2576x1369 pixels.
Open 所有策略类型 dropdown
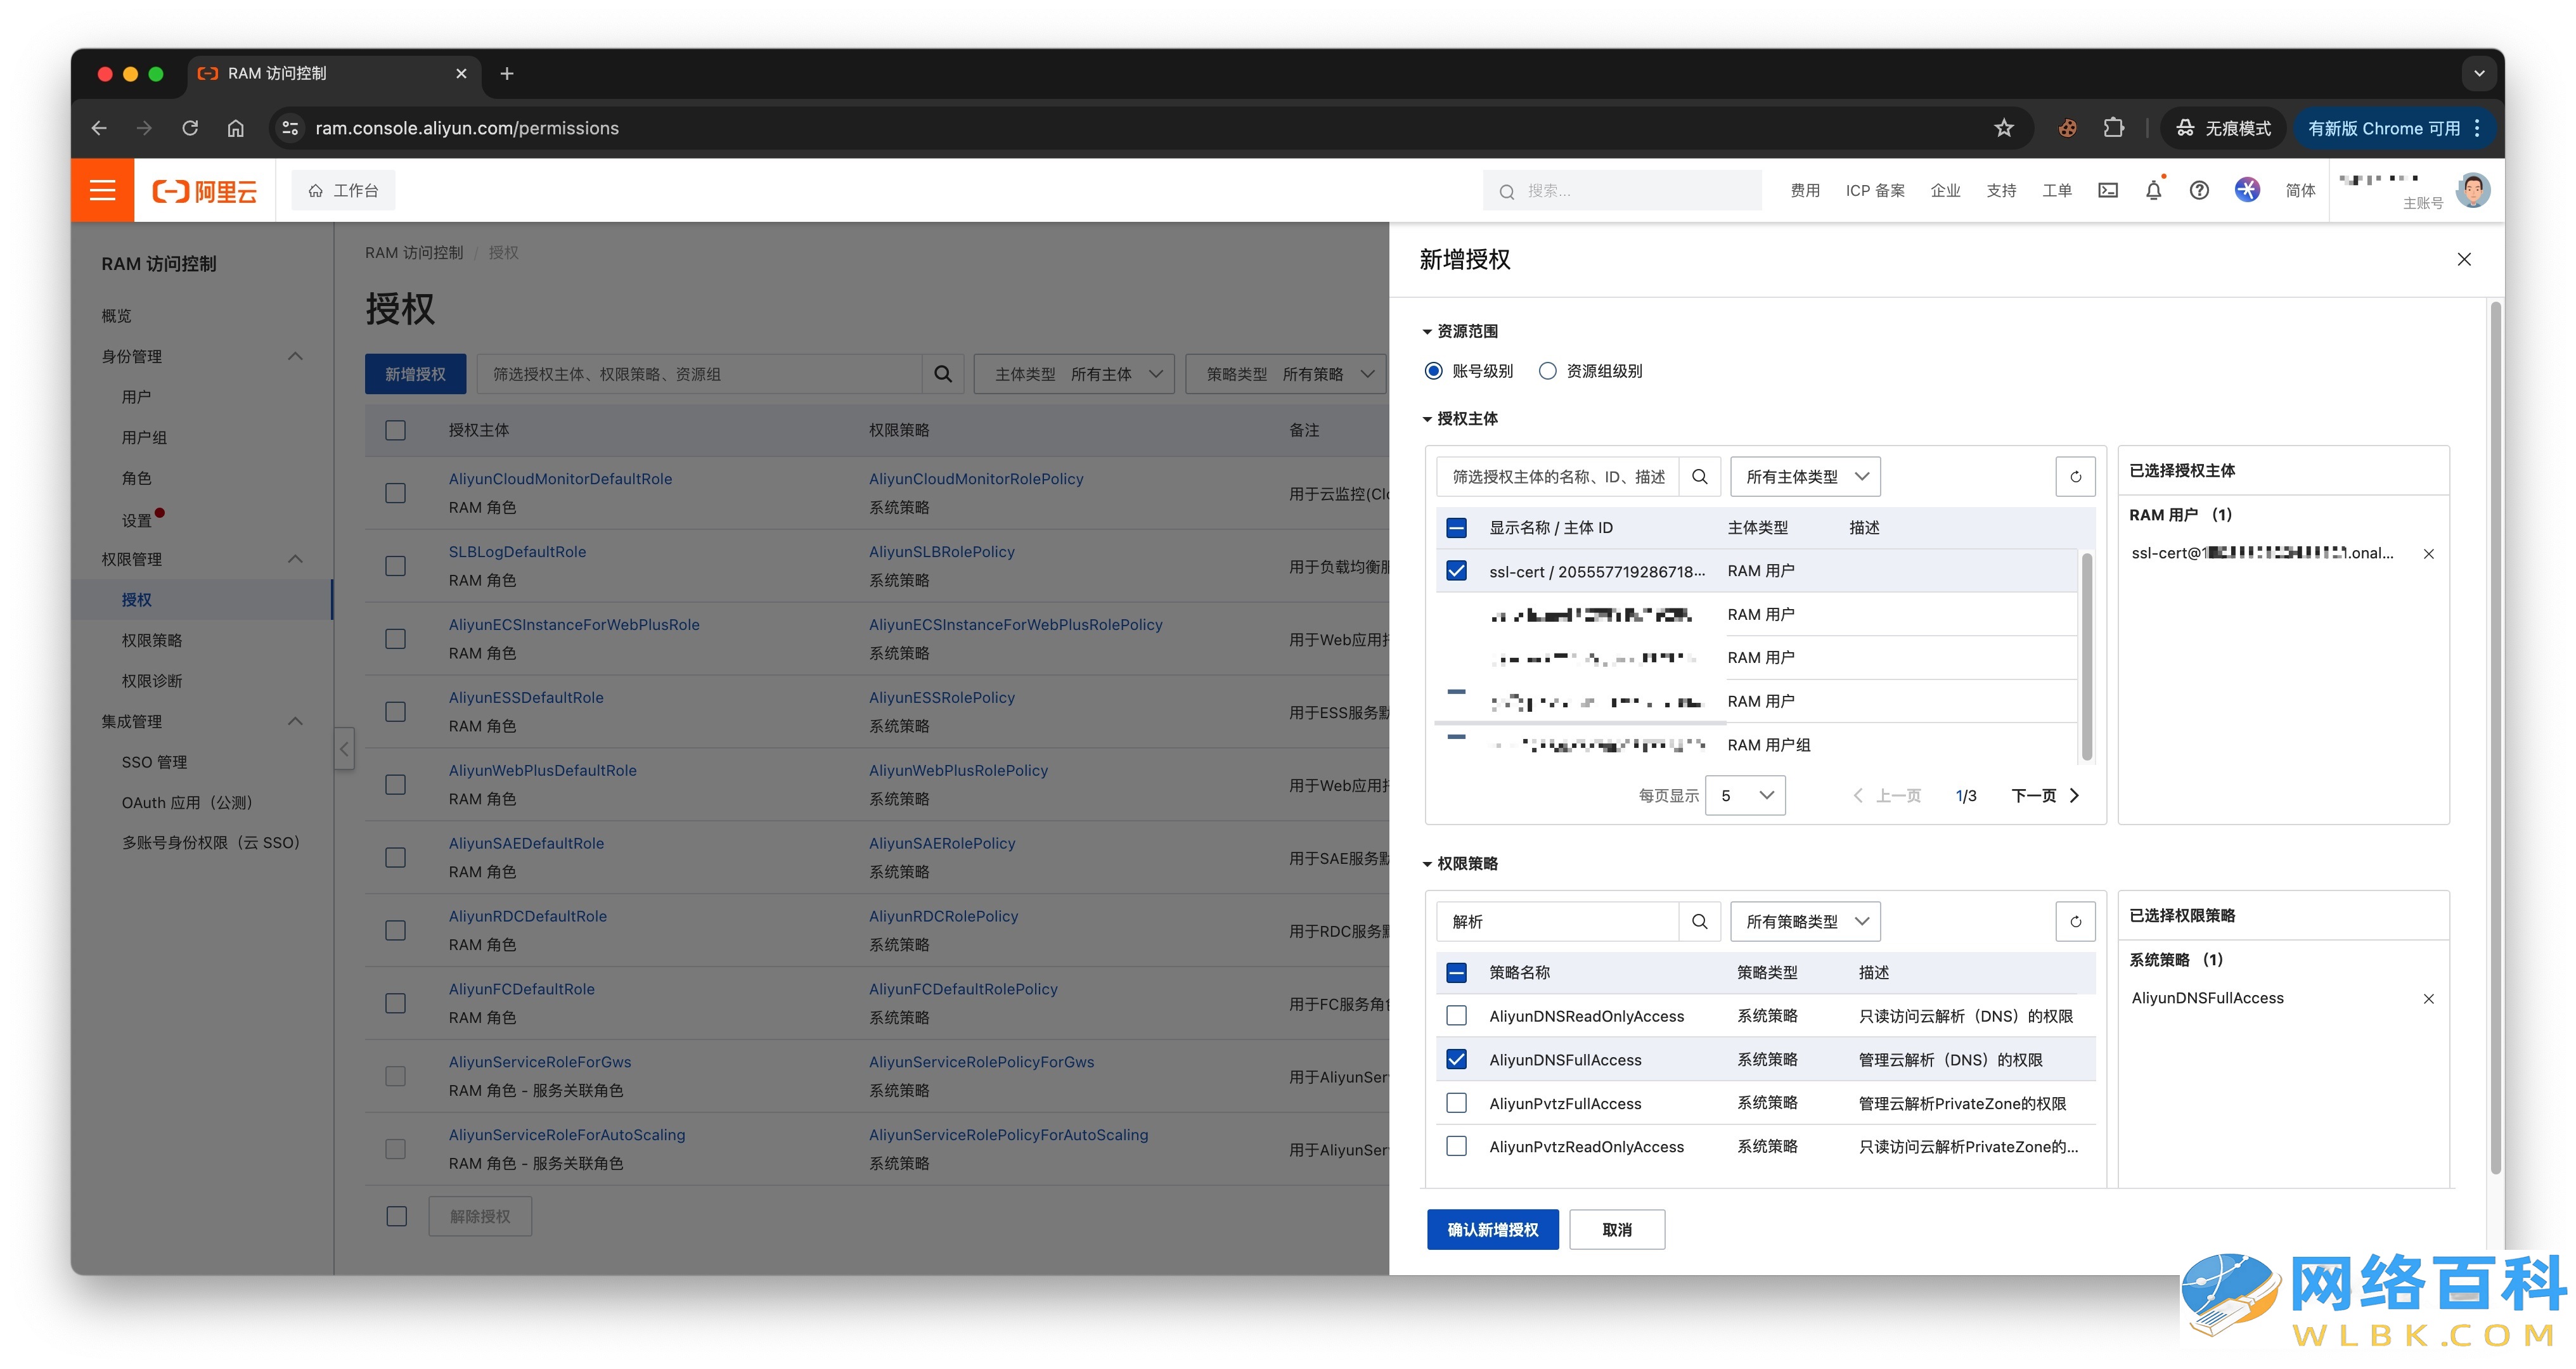click(1806, 922)
